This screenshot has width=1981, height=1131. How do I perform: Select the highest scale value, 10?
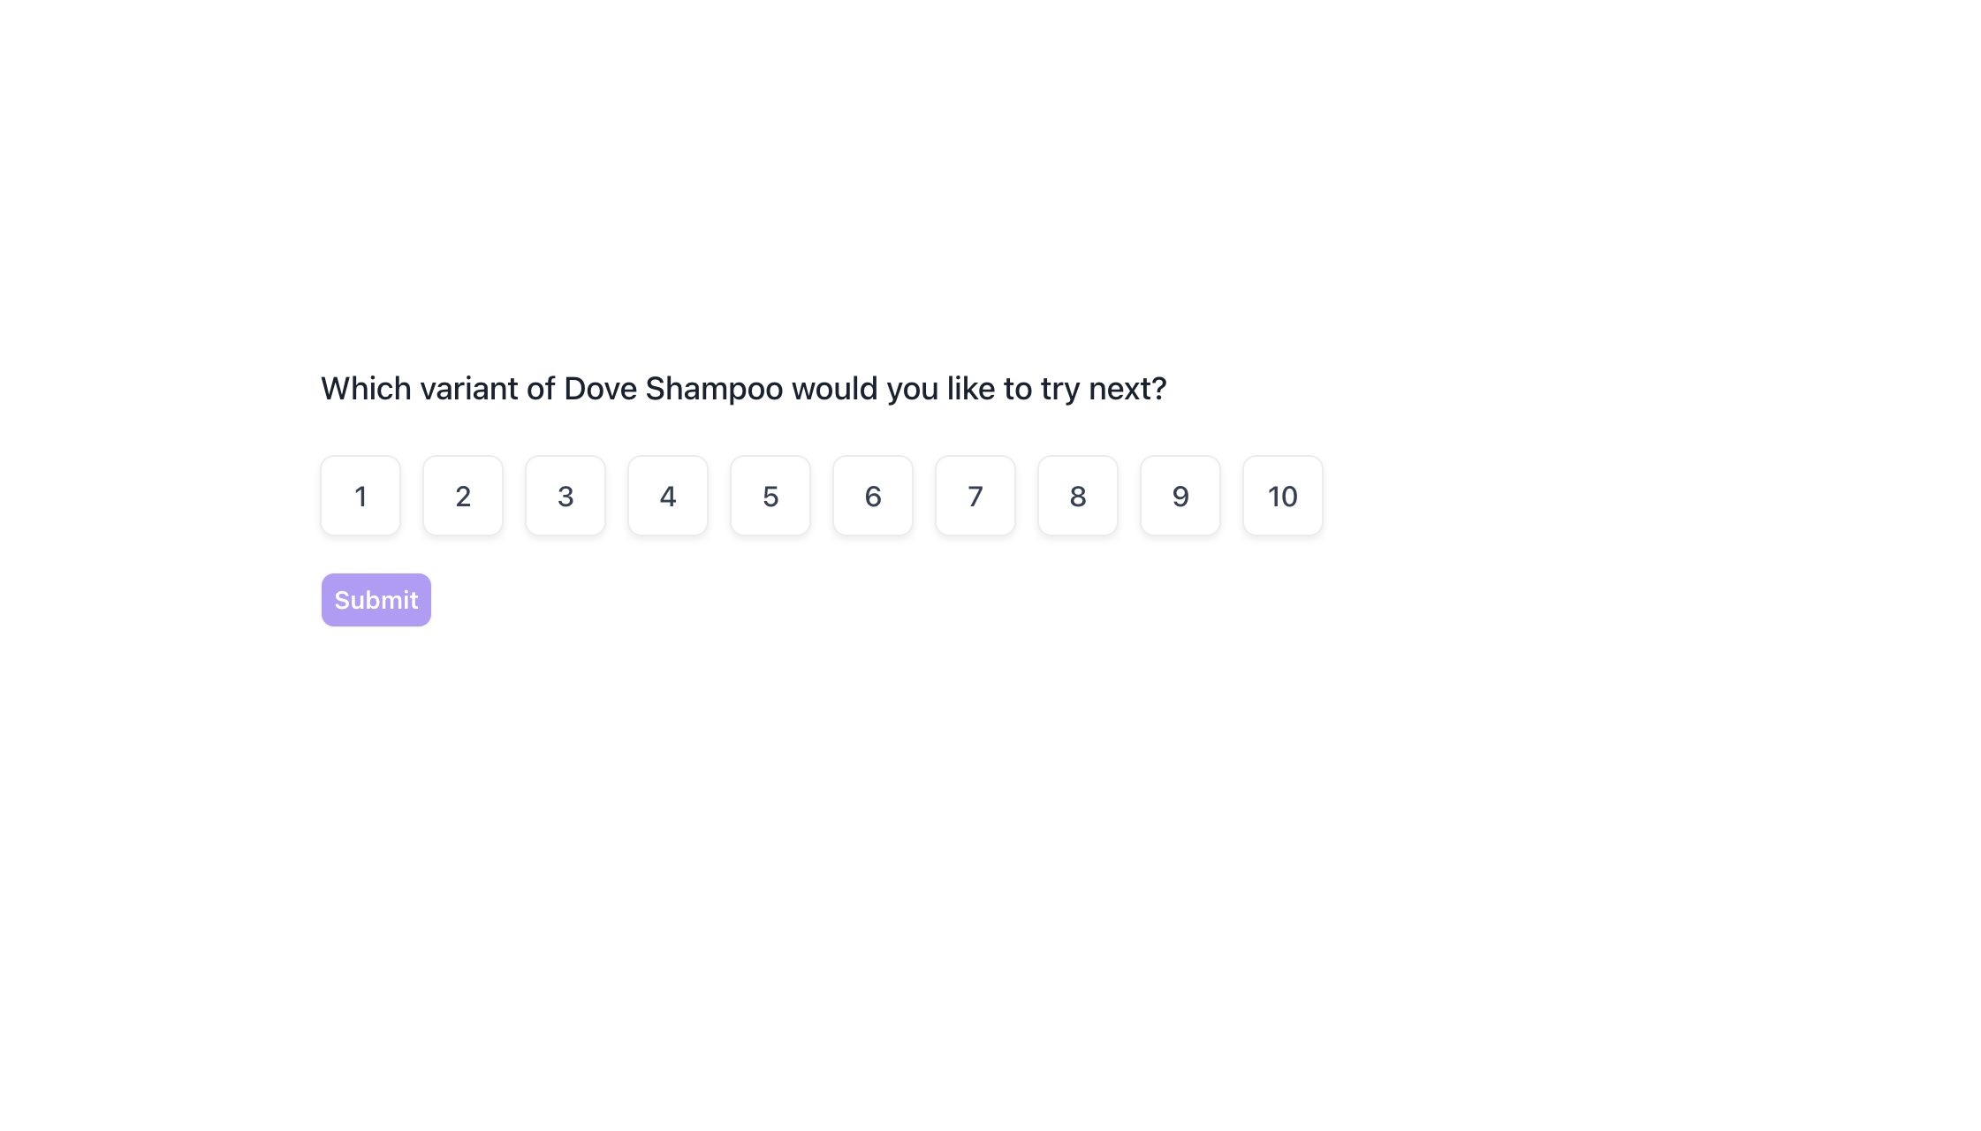(1283, 496)
